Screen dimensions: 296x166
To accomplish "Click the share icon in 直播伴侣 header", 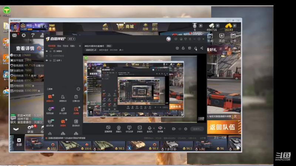I will tap(202, 48).
